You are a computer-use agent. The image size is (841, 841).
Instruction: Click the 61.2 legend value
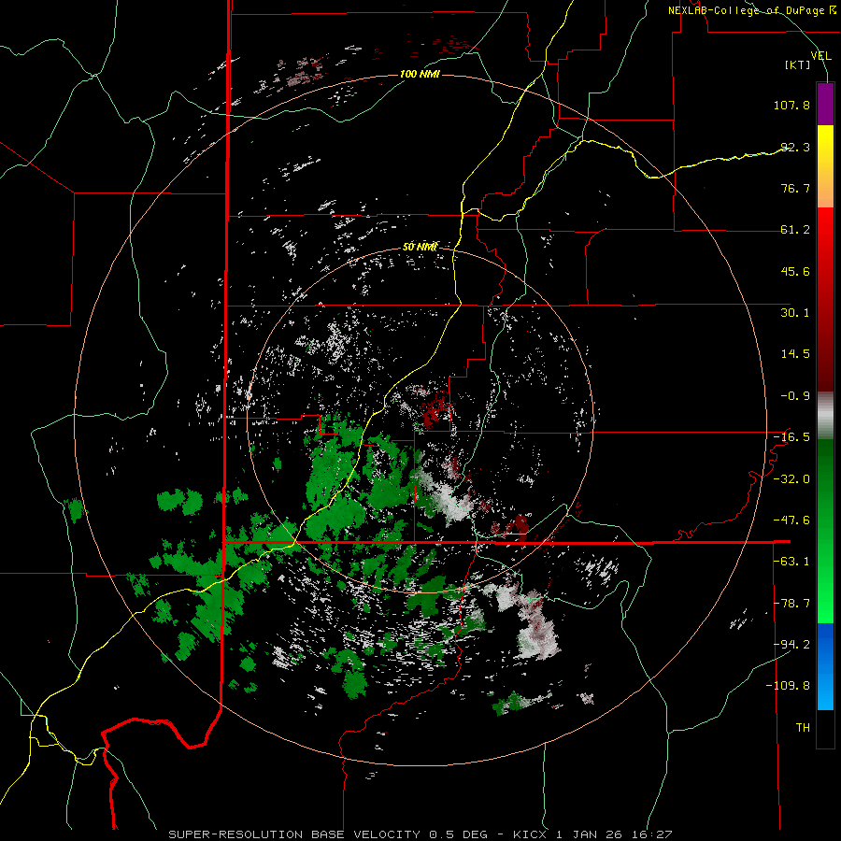coord(795,230)
